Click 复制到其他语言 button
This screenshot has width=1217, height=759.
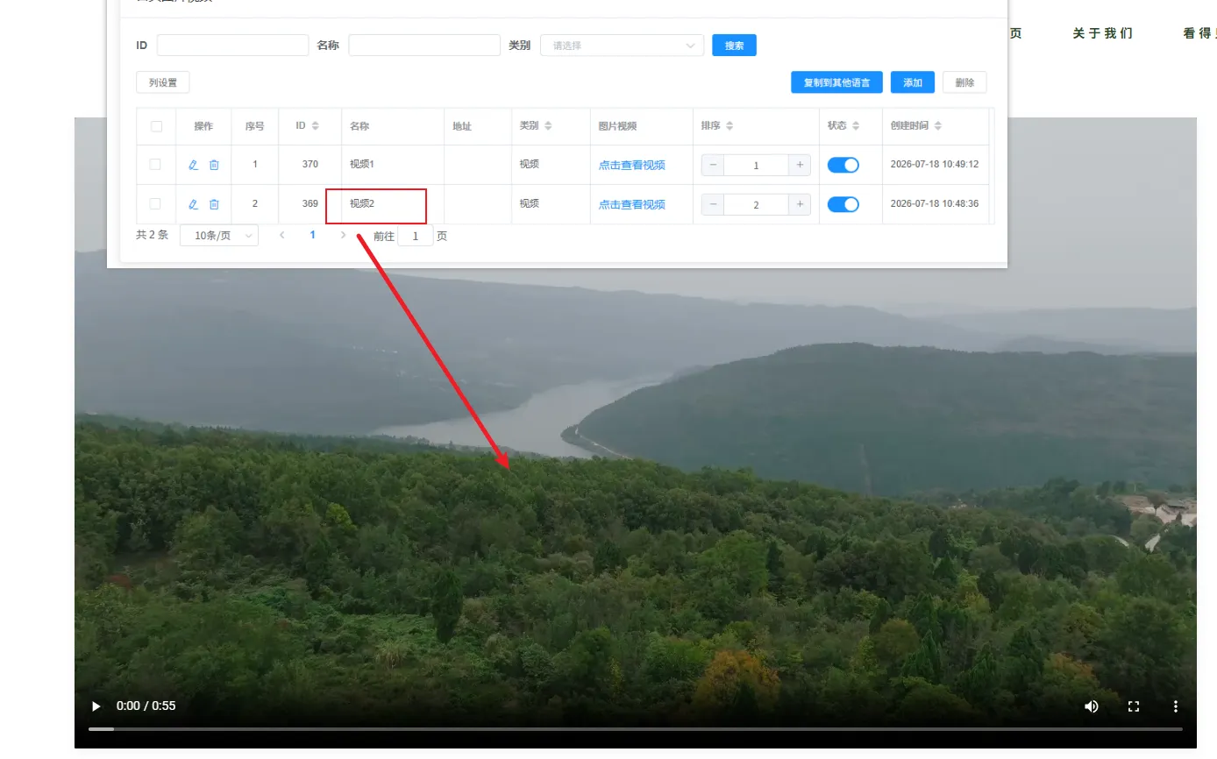(x=836, y=82)
